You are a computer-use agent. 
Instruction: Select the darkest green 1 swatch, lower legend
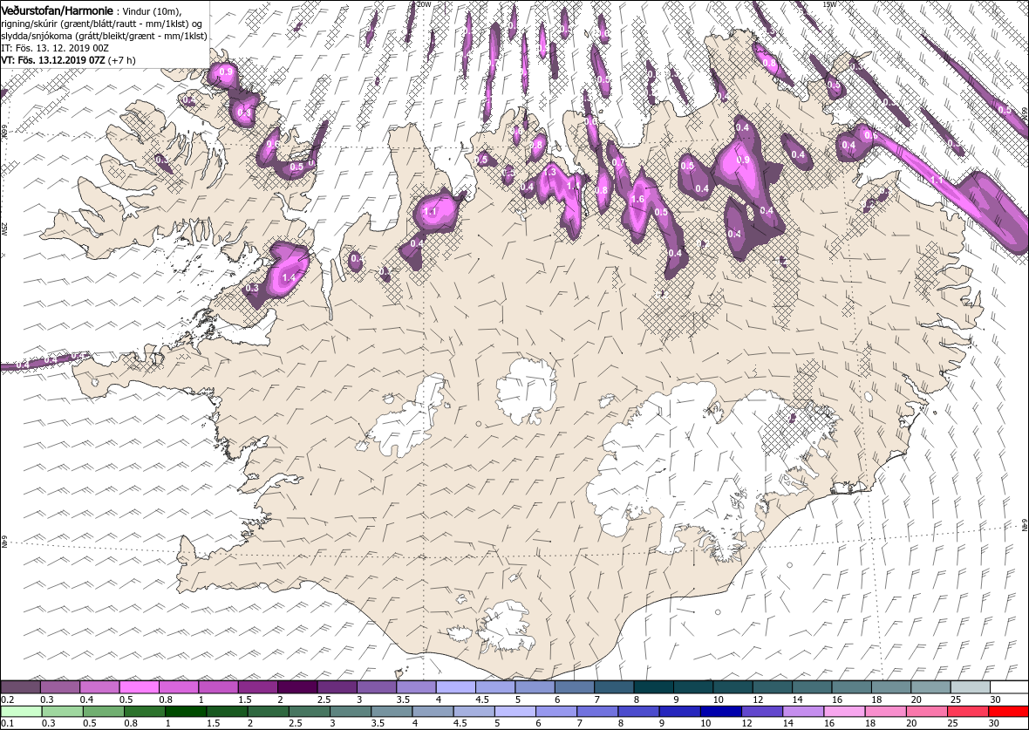(185, 712)
